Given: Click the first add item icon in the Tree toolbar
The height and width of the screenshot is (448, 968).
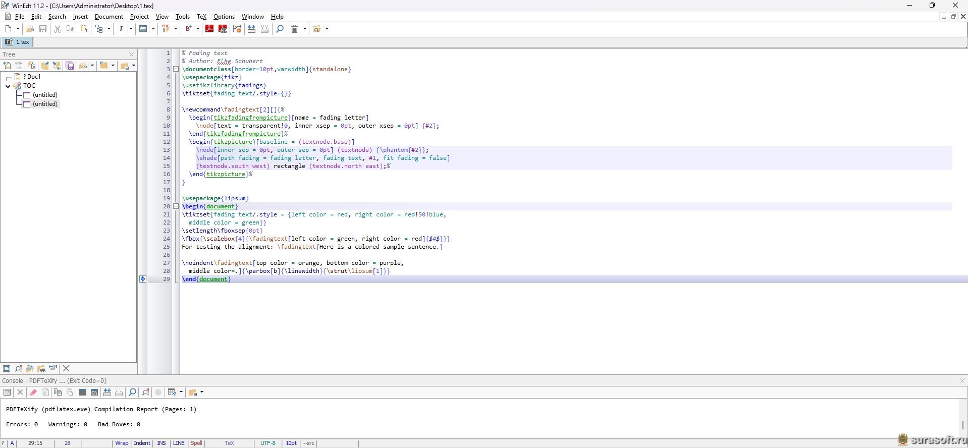Looking at the screenshot, I should coord(7,66).
